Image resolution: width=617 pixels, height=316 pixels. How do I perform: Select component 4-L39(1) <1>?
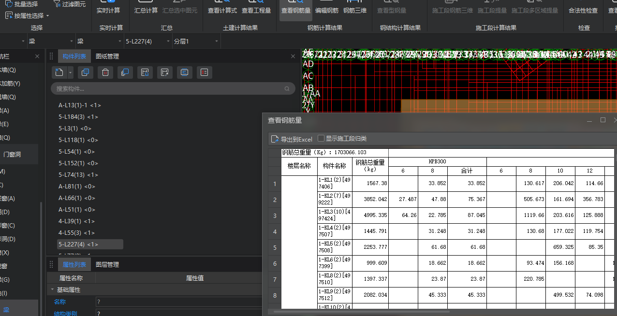coord(77,221)
